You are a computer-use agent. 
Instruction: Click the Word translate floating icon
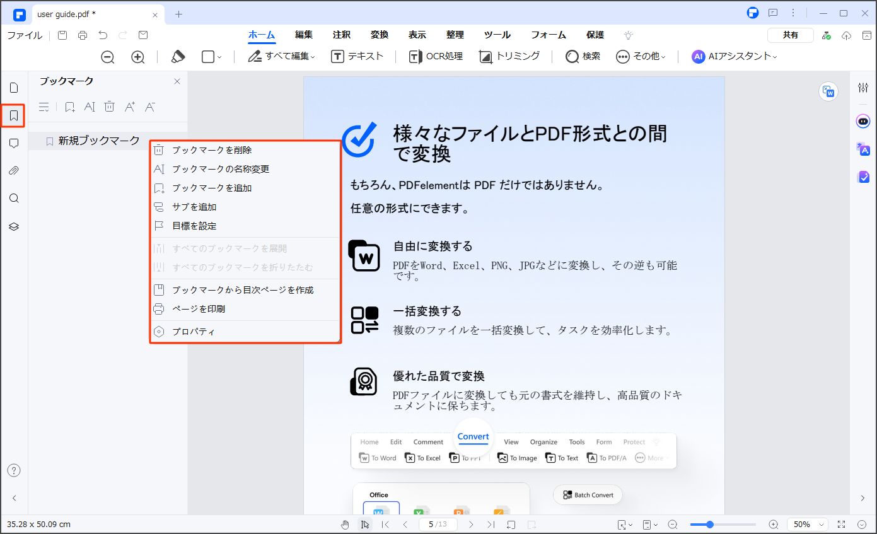pyautogui.click(x=828, y=91)
